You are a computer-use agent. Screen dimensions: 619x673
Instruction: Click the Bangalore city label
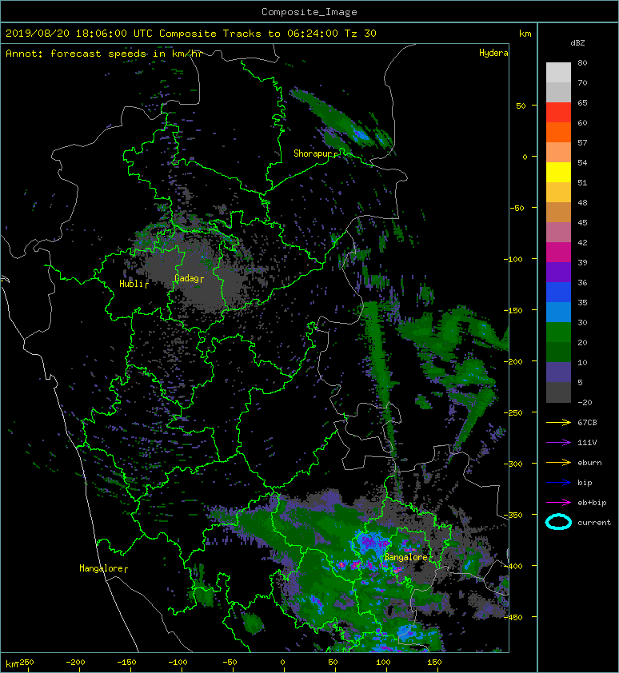[x=405, y=557]
